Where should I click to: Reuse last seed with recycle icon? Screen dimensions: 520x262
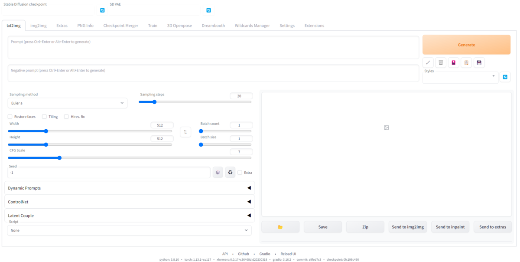tap(230, 172)
